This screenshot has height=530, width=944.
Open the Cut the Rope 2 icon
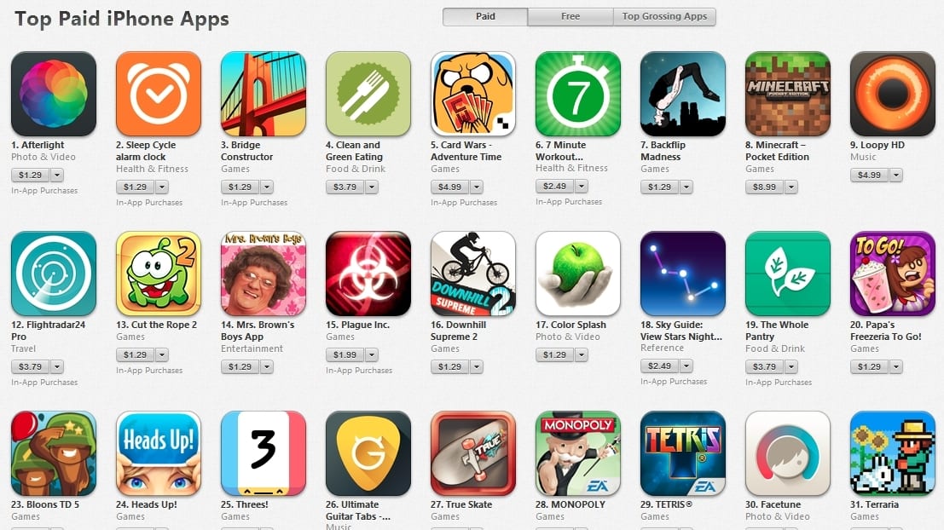(x=159, y=274)
